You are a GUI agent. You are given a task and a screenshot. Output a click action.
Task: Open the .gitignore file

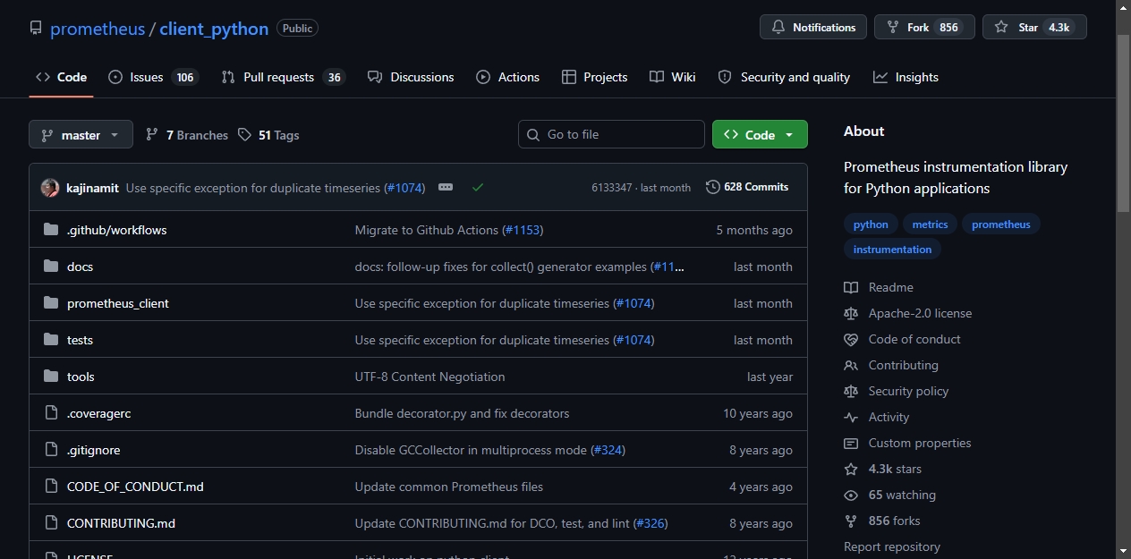coord(94,450)
